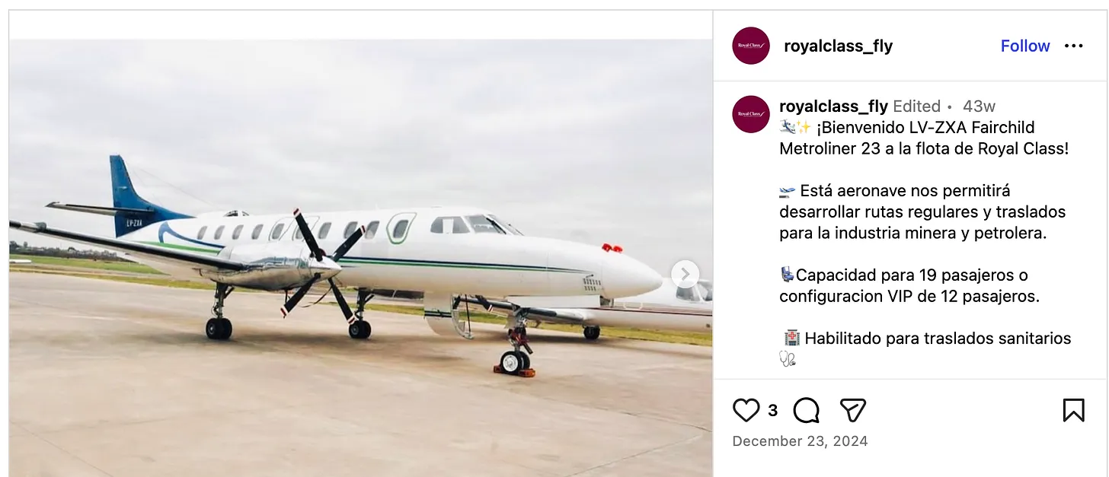Follow the royalclass_fly account
Image resolution: width=1109 pixels, height=477 pixels.
pyautogui.click(x=1025, y=46)
